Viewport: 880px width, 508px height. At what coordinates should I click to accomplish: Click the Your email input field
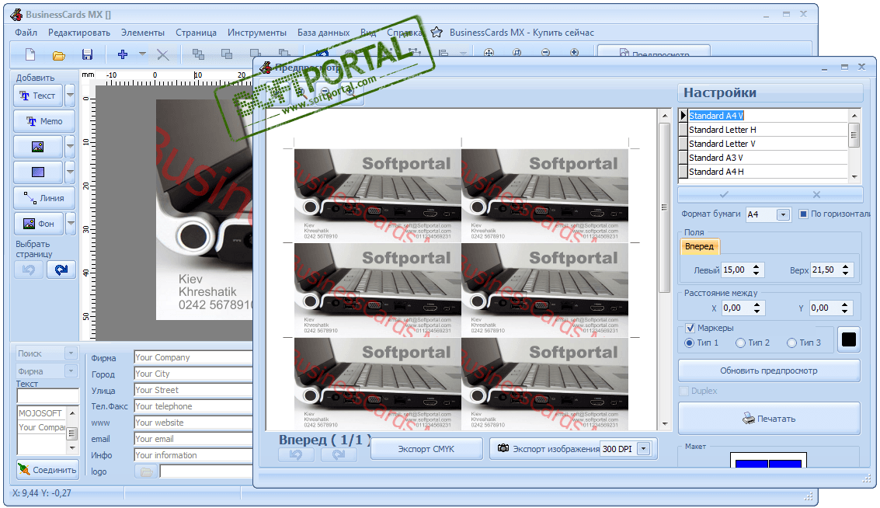pyautogui.click(x=193, y=439)
